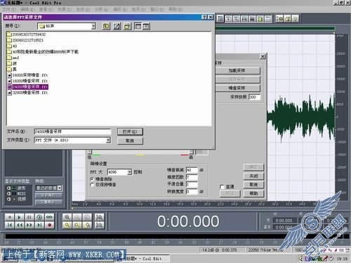The width and height of the screenshot is (351, 263).
Task: Expand the file type FFT dropdown
Action: (108, 140)
